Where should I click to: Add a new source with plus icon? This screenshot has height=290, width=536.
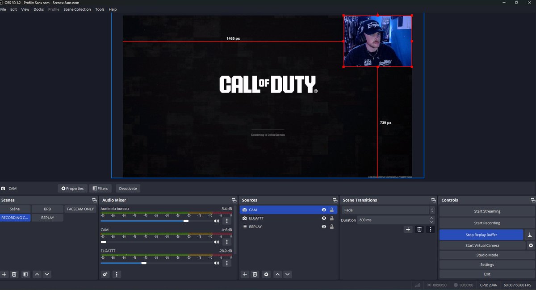coord(245,274)
